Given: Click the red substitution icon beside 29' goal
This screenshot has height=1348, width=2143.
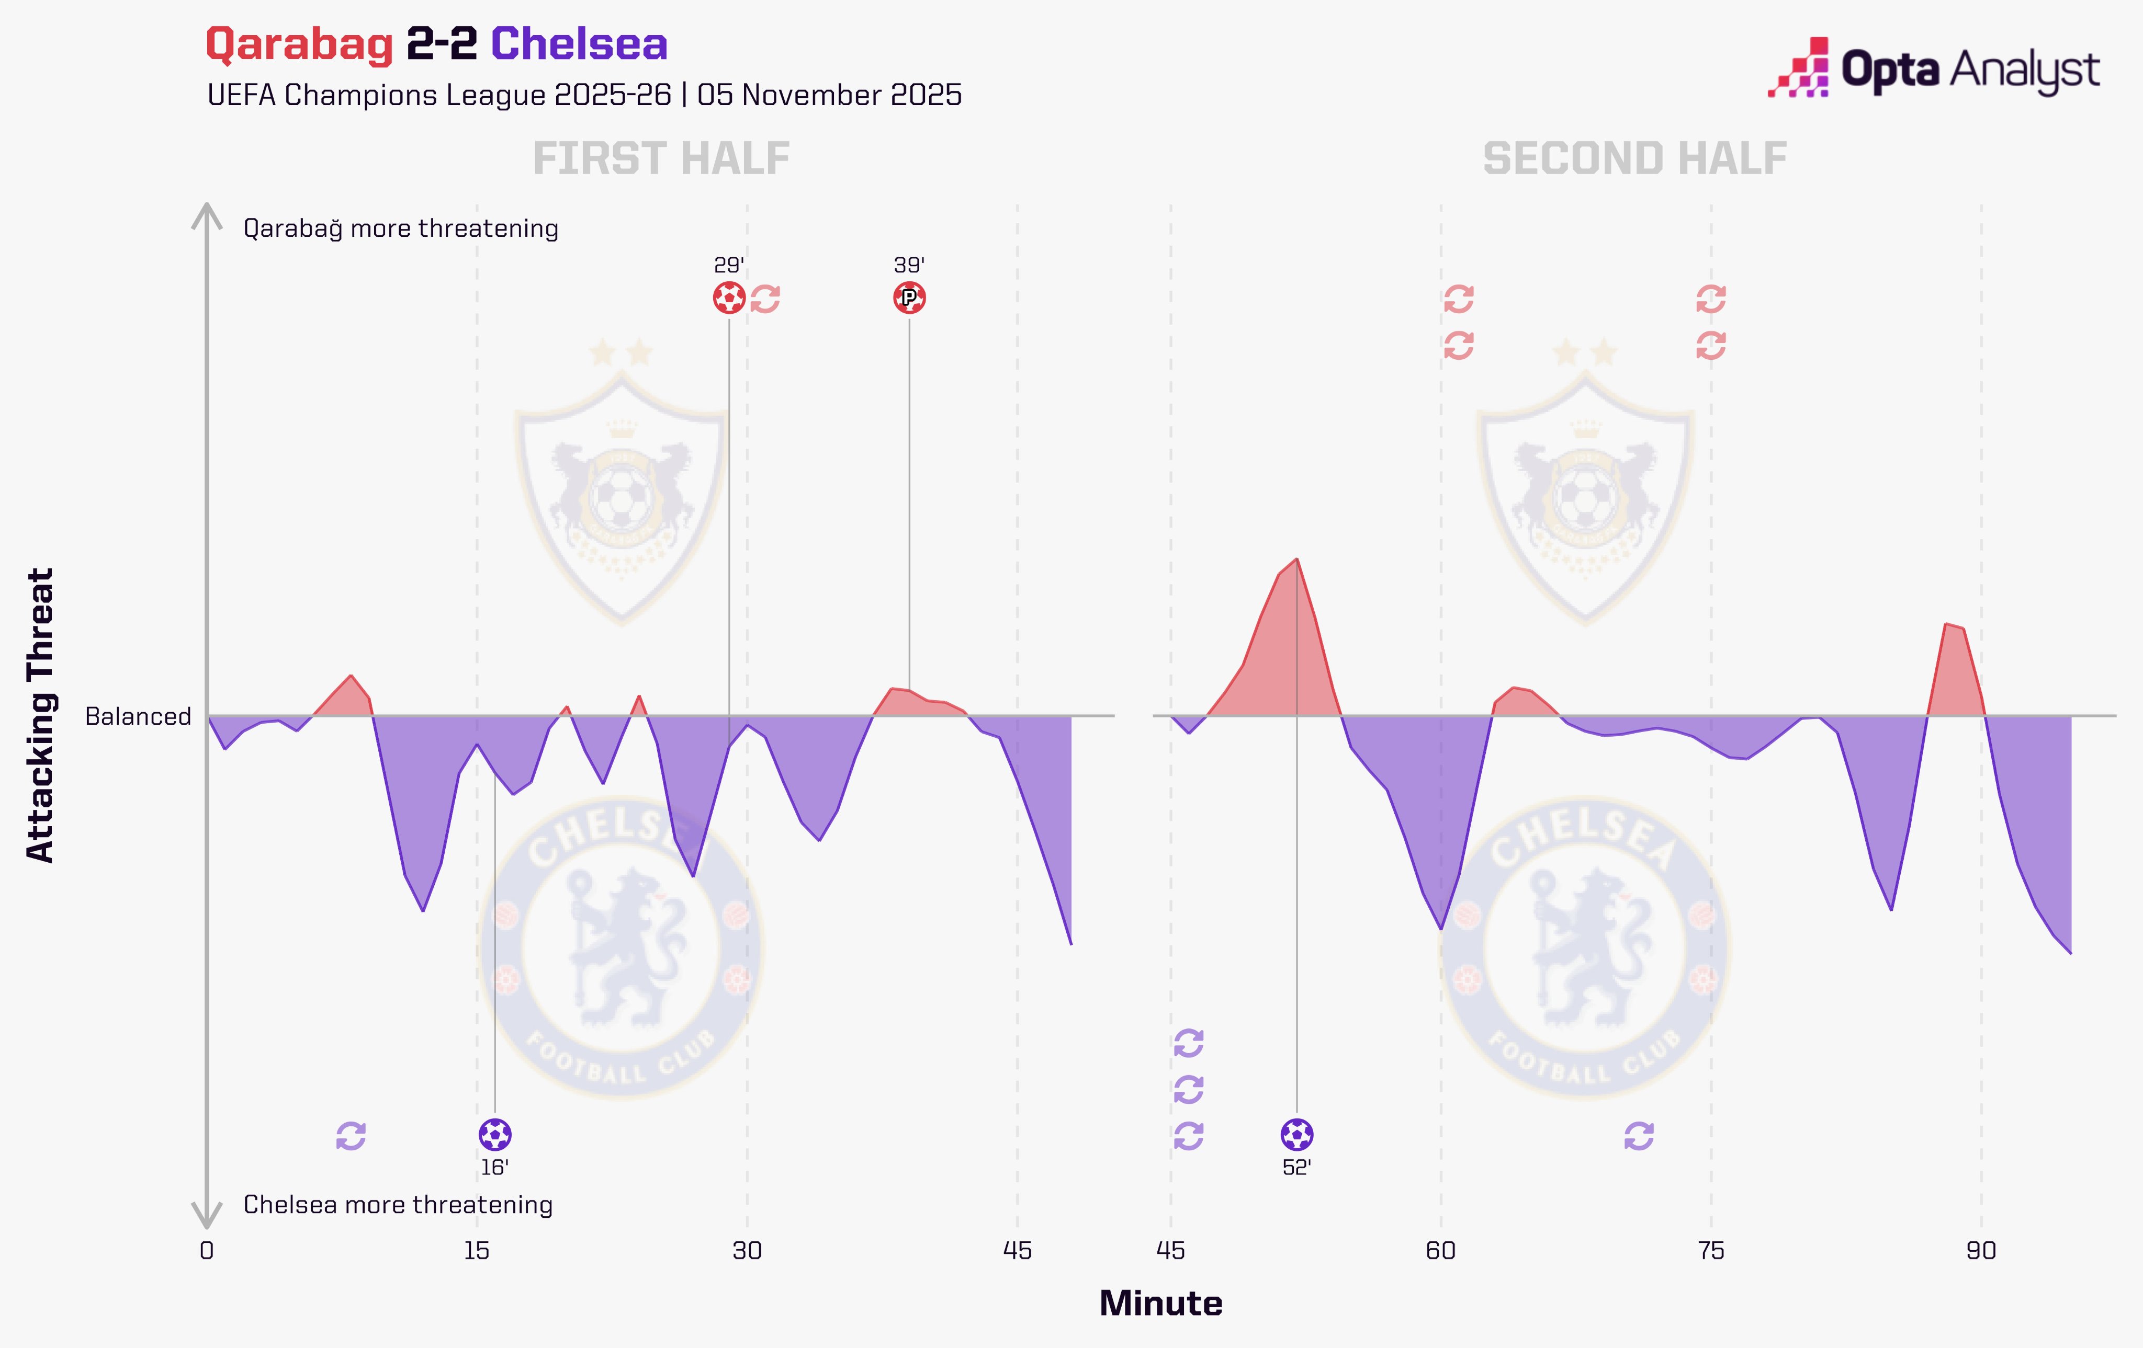Looking at the screenshot, I should (765, 299).
